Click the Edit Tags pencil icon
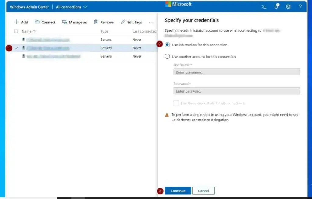The height and width of the screenshot is (199, 312). point(123,22)
